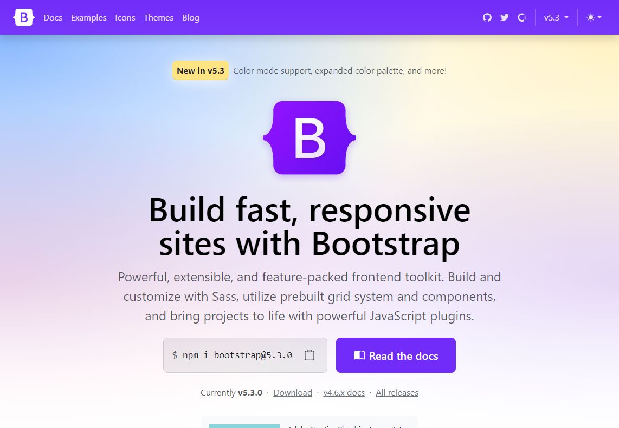Click the frontend toolkit description paragraph
The image size is (619, 428).
(x=309, y=297)
